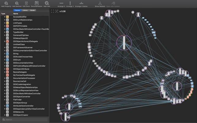Click the search magnifier icon
Screen dimensions: 197x123
[x=4, y=120]
